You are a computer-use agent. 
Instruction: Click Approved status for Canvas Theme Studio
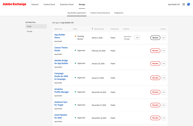[81, 51]
